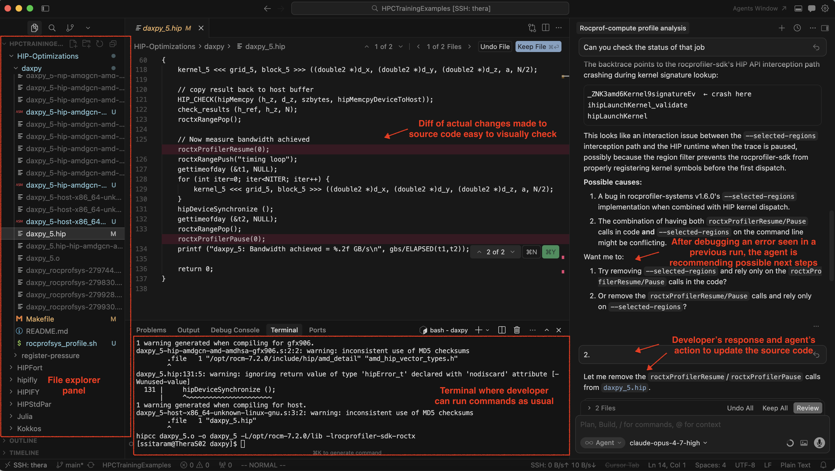
Task: Click the chat prompt input field
Action: [702, 424]
